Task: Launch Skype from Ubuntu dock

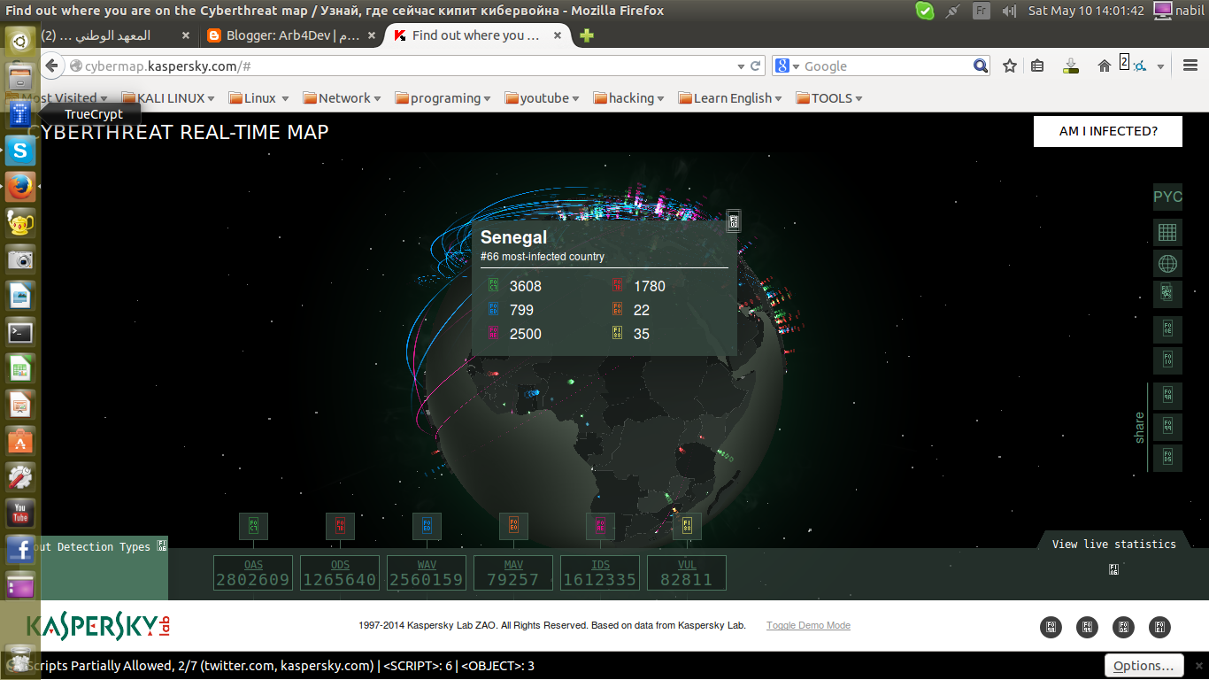Action: (20, 151)
